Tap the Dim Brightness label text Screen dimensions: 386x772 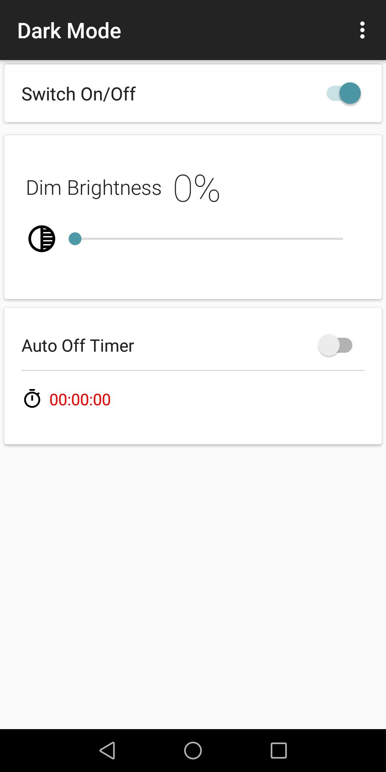click(94, 188)
